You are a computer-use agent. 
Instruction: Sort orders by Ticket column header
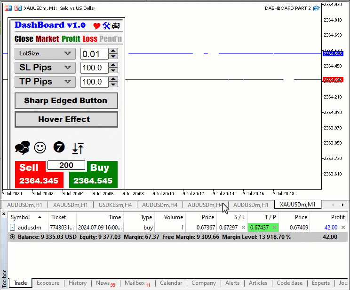pyautogui.click(x=62, y=217)
